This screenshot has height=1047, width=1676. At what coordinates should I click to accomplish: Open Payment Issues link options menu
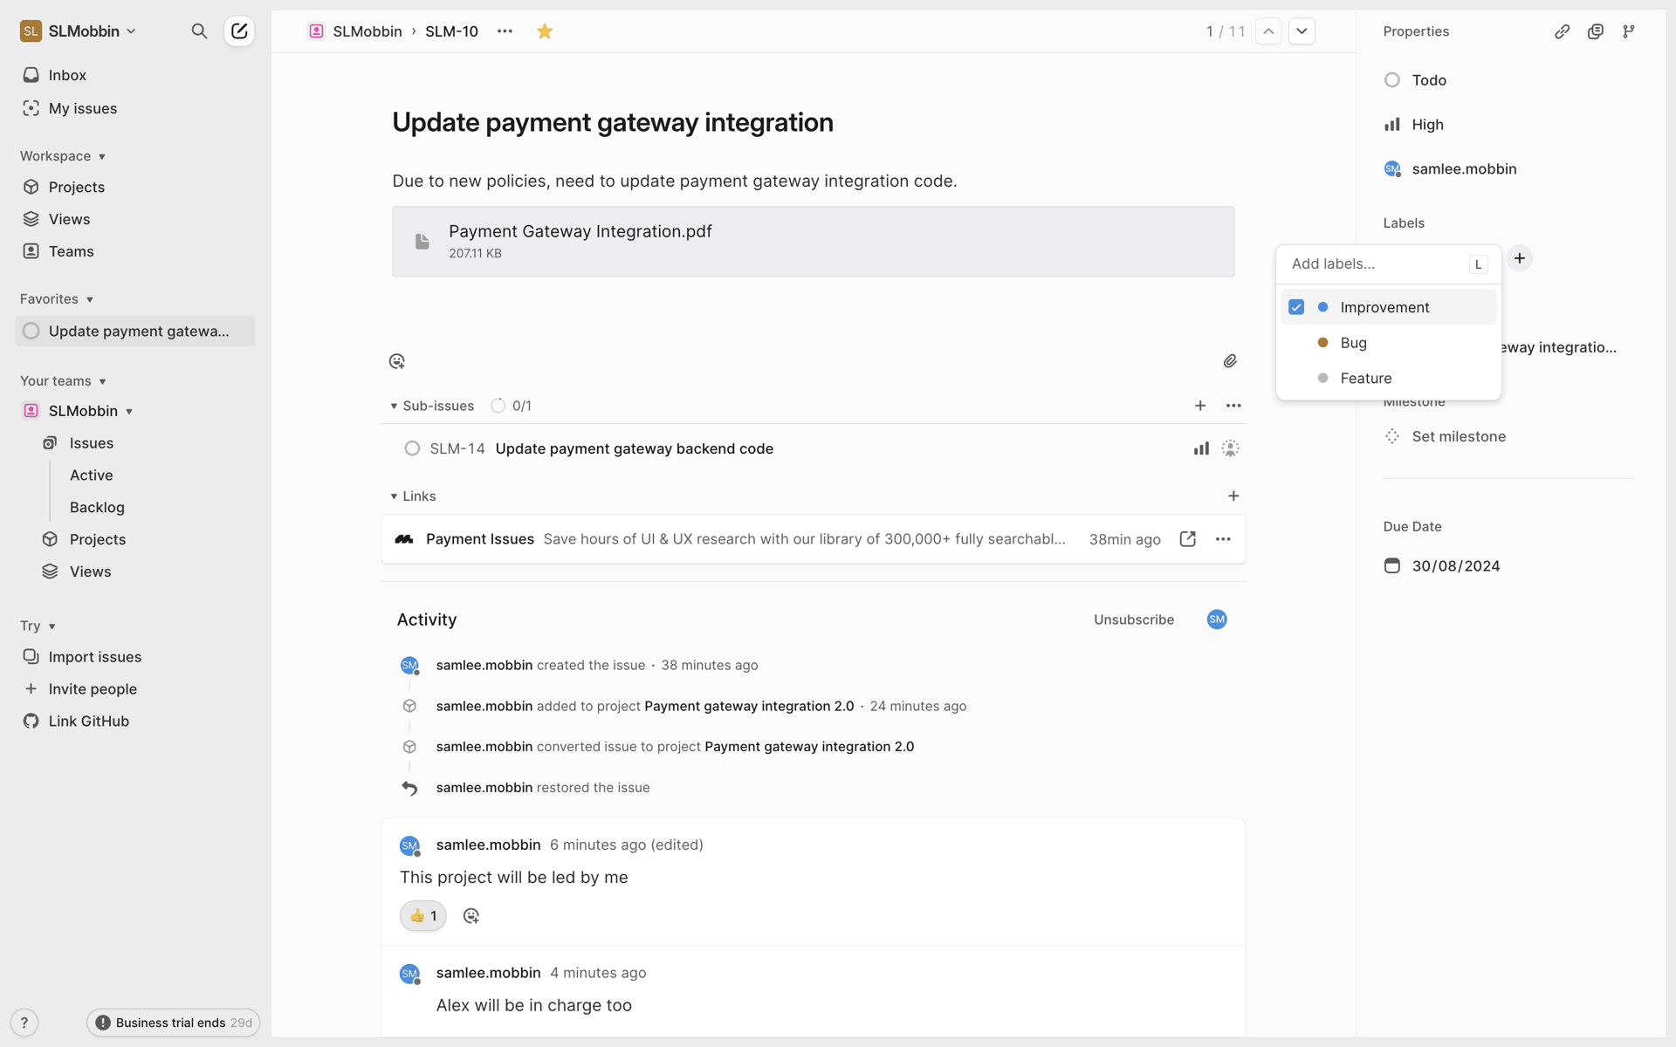[x=1223, y=539]
